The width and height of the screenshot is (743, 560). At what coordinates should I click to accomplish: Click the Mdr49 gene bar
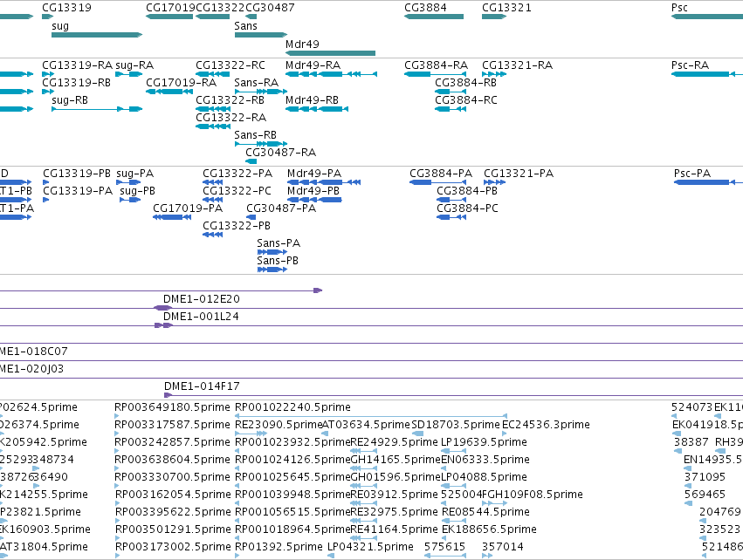pos(330,53)
